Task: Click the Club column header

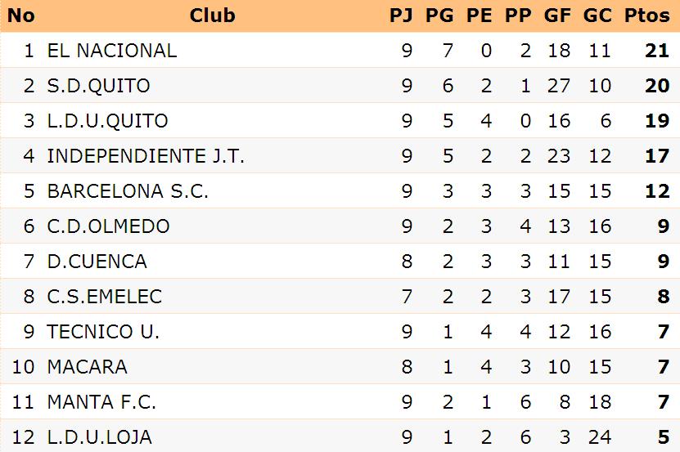Action: pyautogui.click(x=212, y=16)
